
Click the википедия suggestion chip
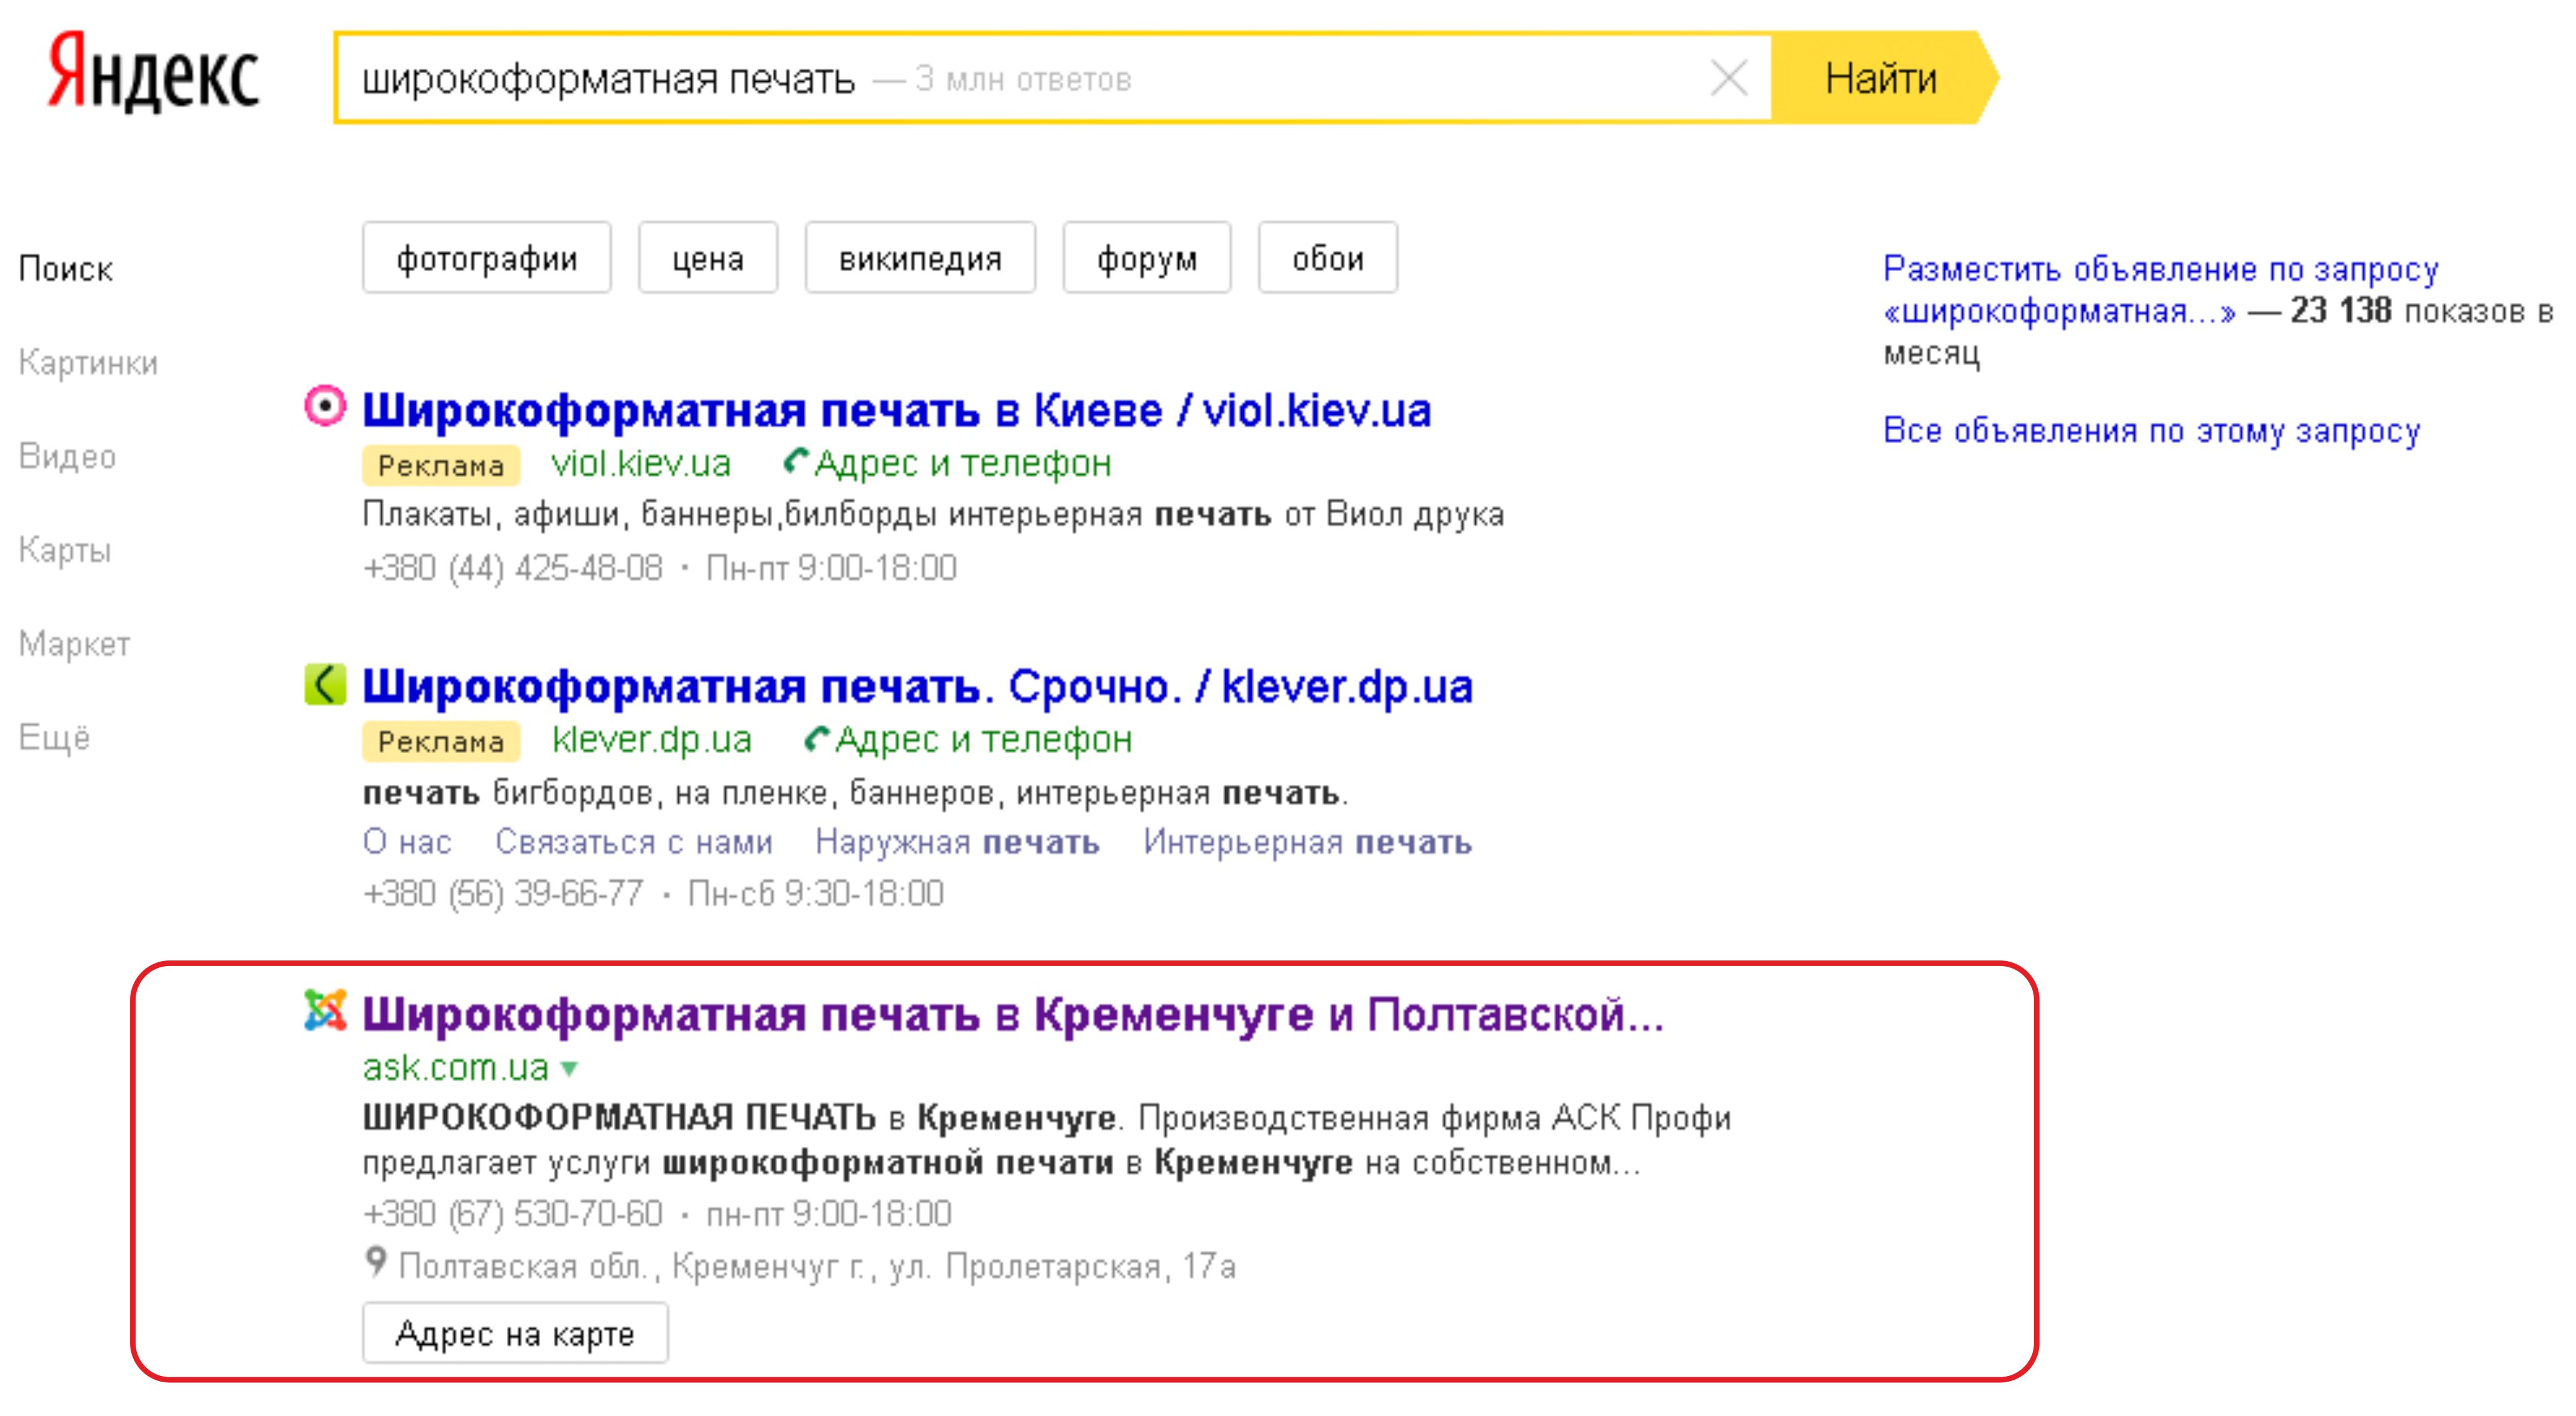[x=919, y=259]
